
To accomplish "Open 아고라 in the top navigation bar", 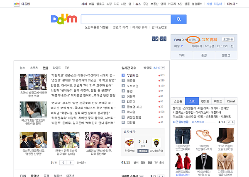I will click(x=172, y=4).
